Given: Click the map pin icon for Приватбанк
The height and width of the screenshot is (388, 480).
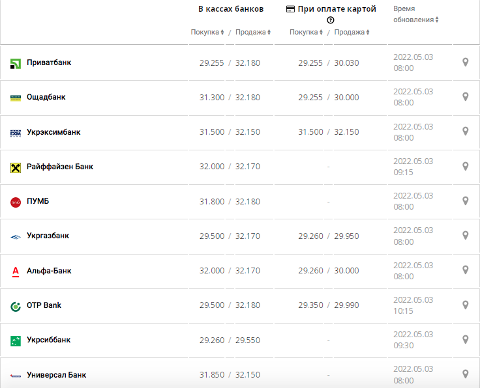Looking at the screenshot, I should (465, 62).
